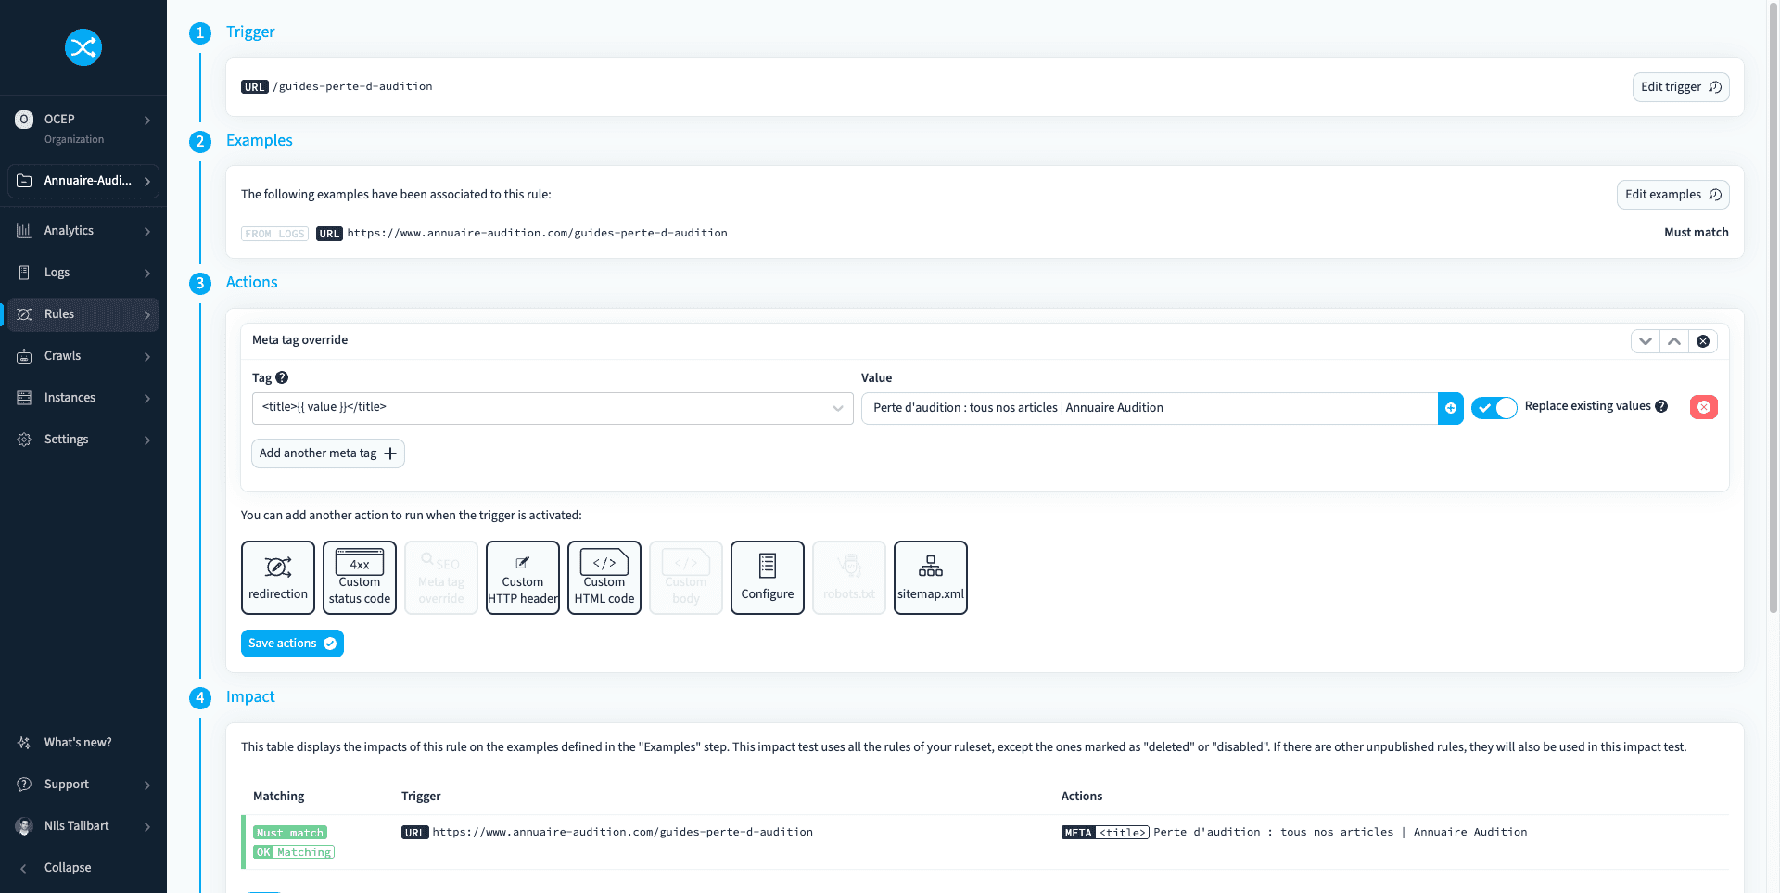Click the /guides-perte-d-audition trigger URL
Image resolution: width=1780 pixels, height=893 pixels.
coord(352,87)
